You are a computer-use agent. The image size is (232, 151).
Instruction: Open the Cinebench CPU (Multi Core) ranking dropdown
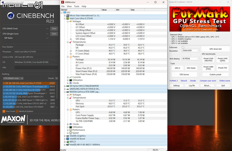pyautogui.click(x=13, y=78)
